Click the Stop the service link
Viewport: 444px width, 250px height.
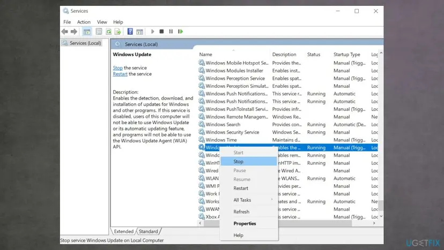tap(117, 68)
